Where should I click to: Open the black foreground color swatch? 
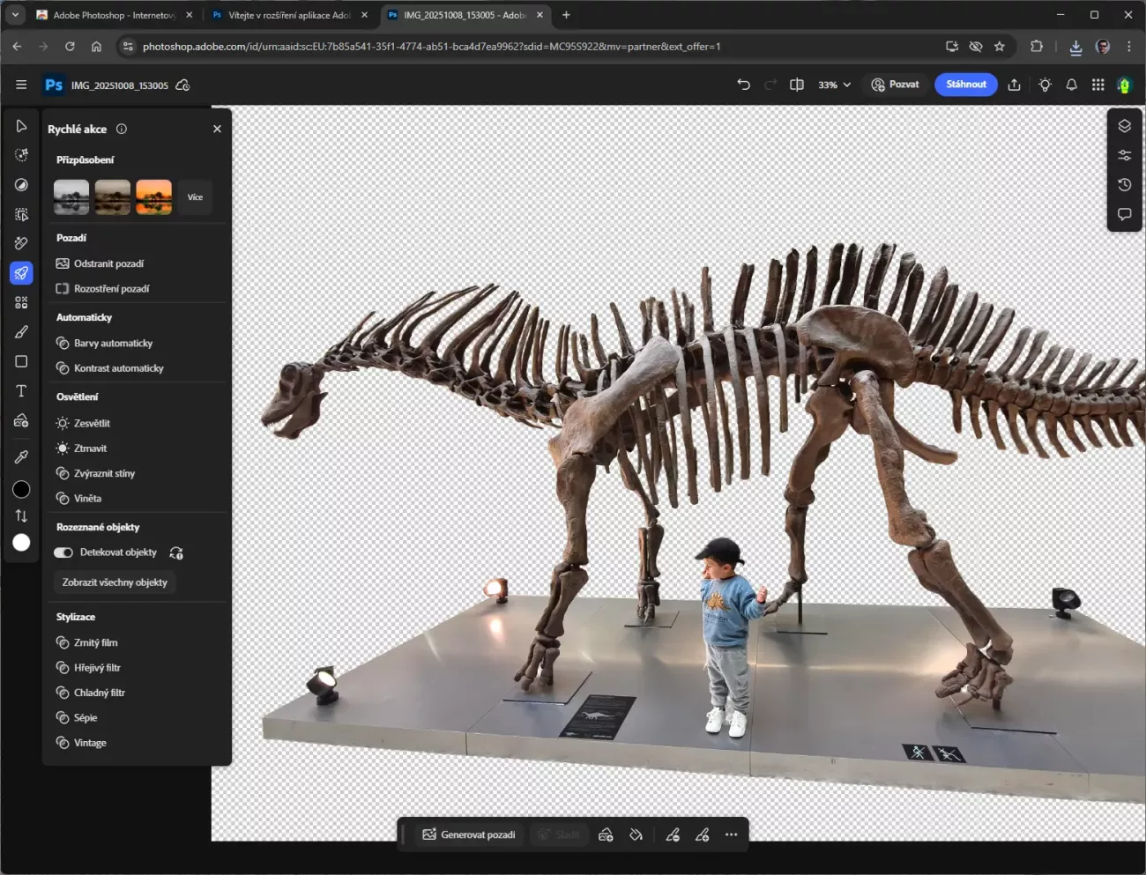tap(21, 490)
